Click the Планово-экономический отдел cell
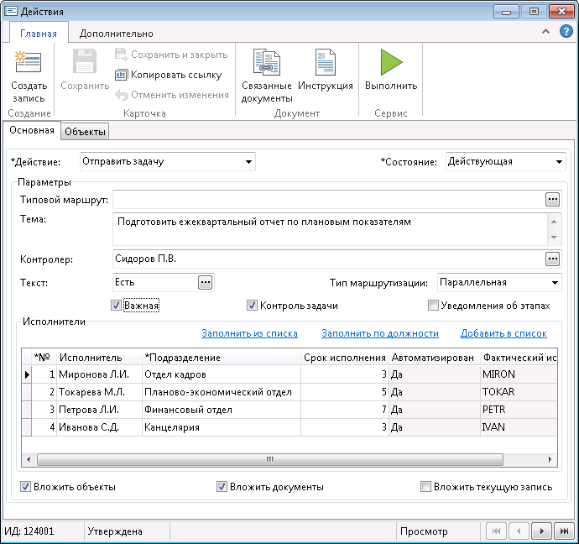The image size is (579, 544). pos(222,392)
